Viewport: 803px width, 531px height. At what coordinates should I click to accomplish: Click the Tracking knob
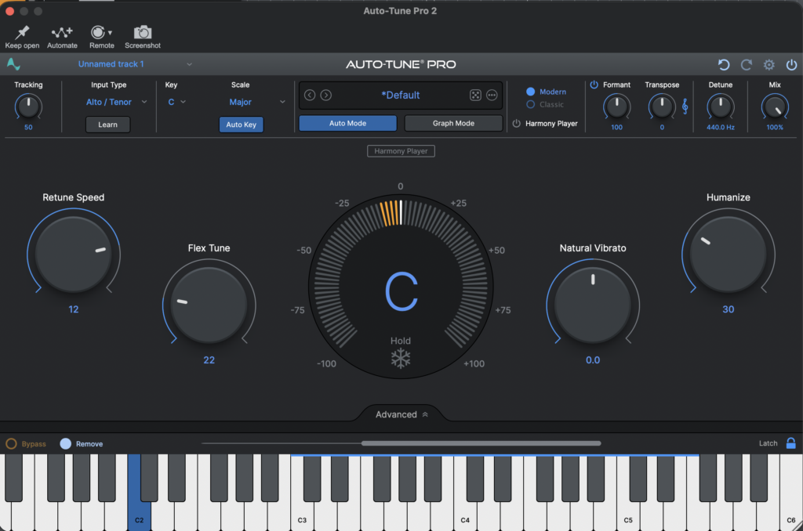coord(28,107)
